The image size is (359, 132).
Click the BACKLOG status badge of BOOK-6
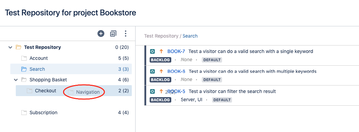click(160, 80)
